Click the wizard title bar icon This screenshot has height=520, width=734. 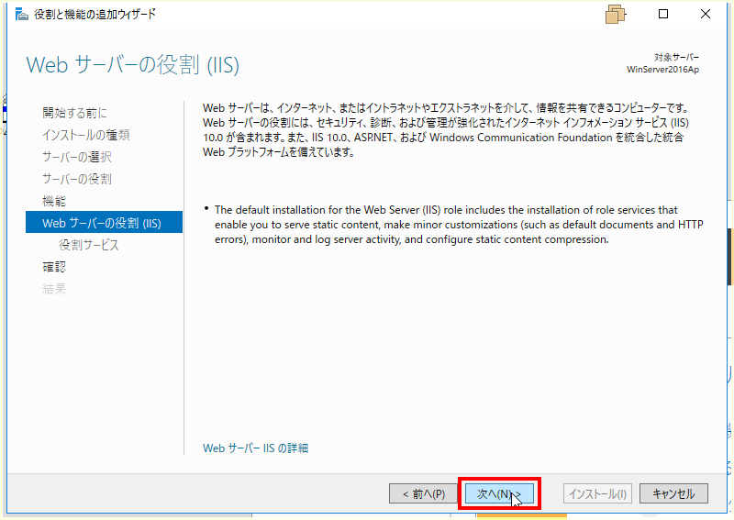(x=21, y=14)
